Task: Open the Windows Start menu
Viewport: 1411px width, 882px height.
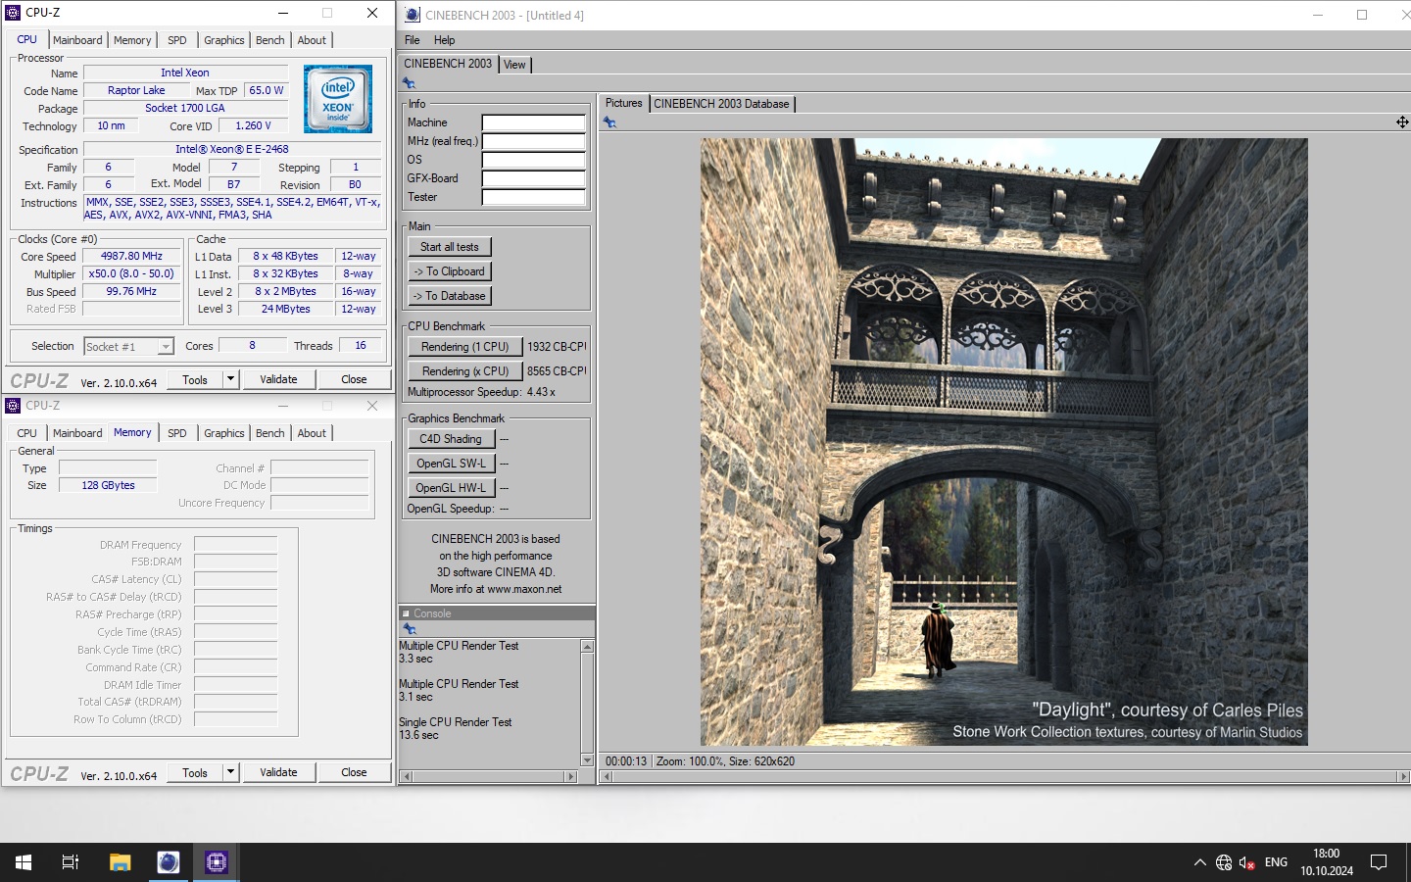Action: (x=24, y=862)
